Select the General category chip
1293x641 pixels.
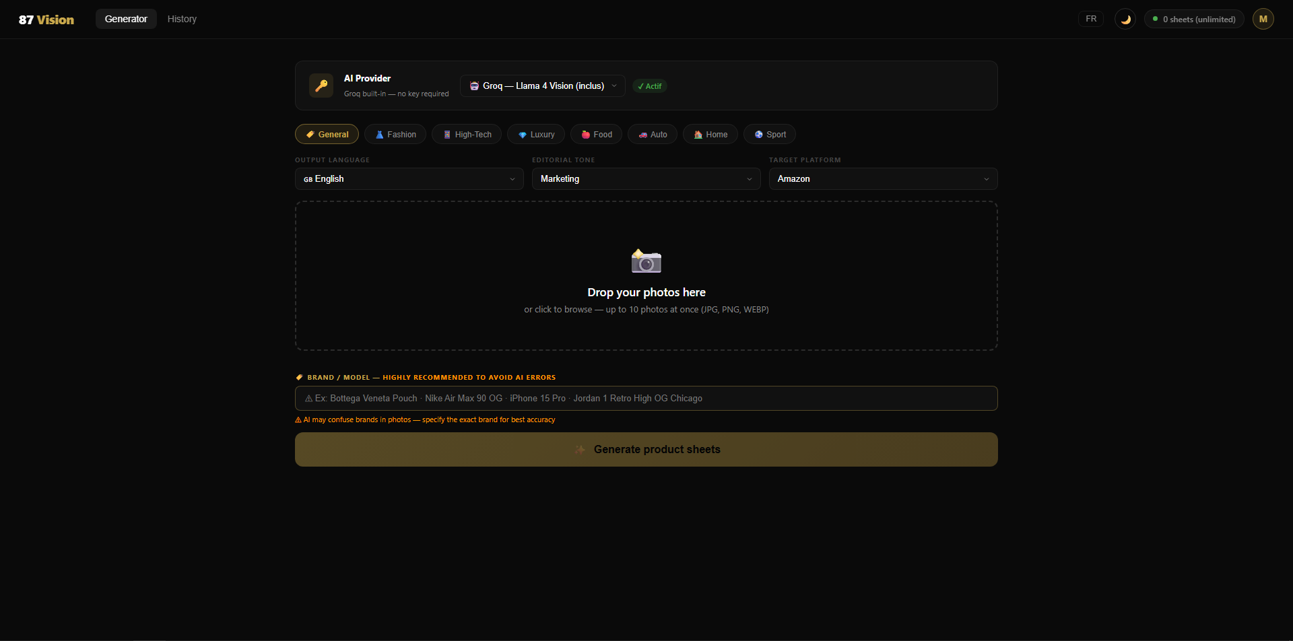(x=327, y=134)
